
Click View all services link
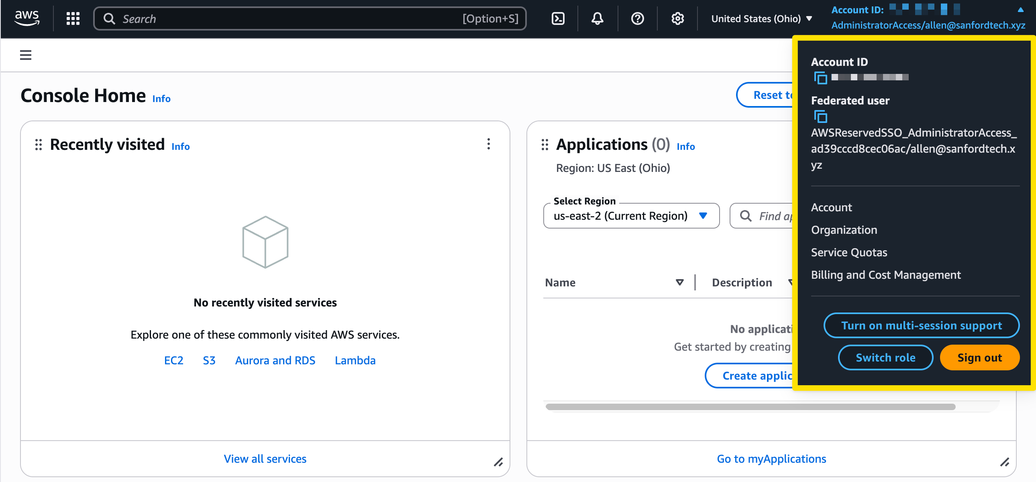(265, 459)
